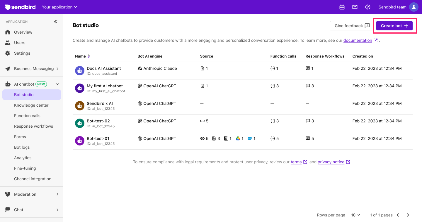Click the Notion source icon for Bot-test-01
The image size is (422, 222).
[x=226, y=138]
